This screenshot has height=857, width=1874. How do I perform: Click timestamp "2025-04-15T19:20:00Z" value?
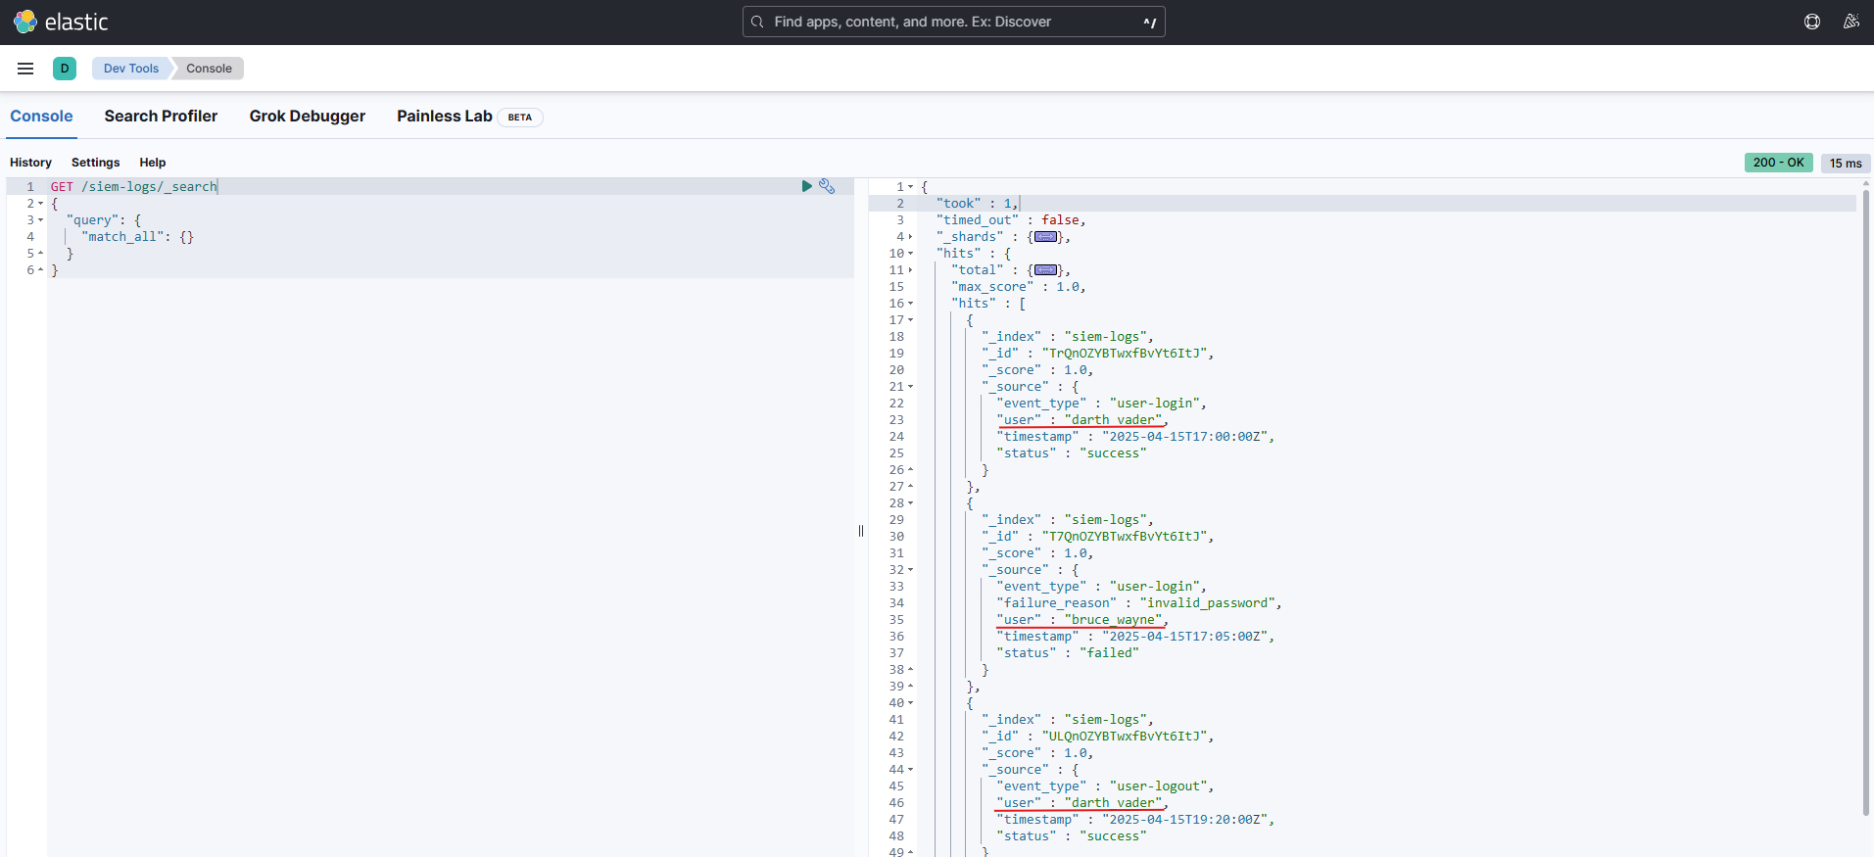coord(1185,820)
